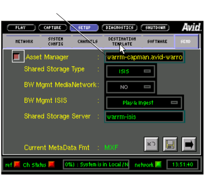
Task: Click the Asset Manager label
Action: [47, 57]
